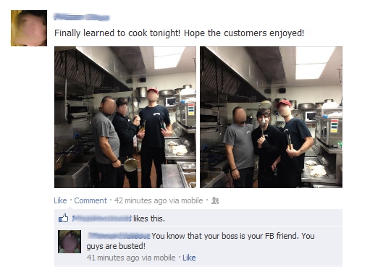The image size is (383, 267).
Task: Open the blurred post author name link
Action: (82, 17)
